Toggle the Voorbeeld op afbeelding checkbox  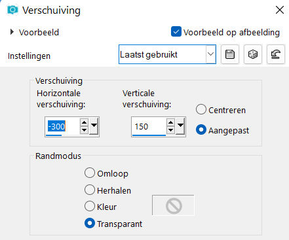pyautogui.click(x=176, y=32)
